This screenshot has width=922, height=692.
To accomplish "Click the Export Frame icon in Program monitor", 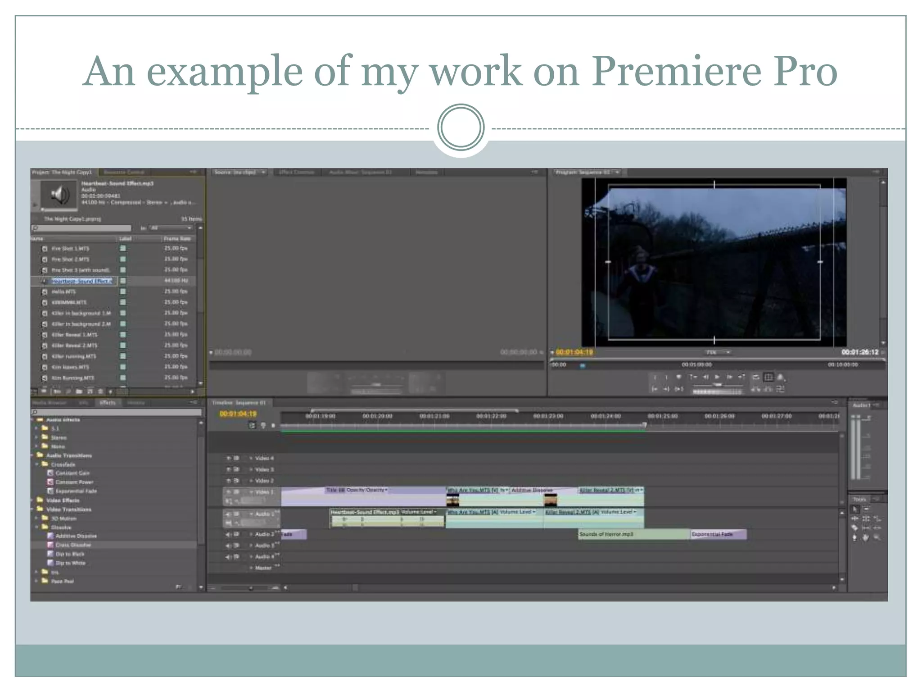I will [x=781, y=377].
